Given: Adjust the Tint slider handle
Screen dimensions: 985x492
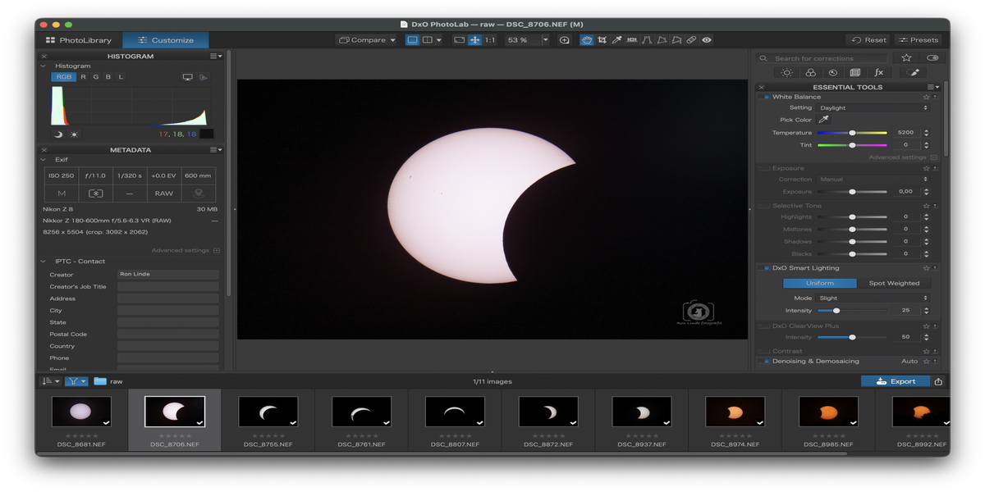Looking at the screenshot, I should 852,145.
